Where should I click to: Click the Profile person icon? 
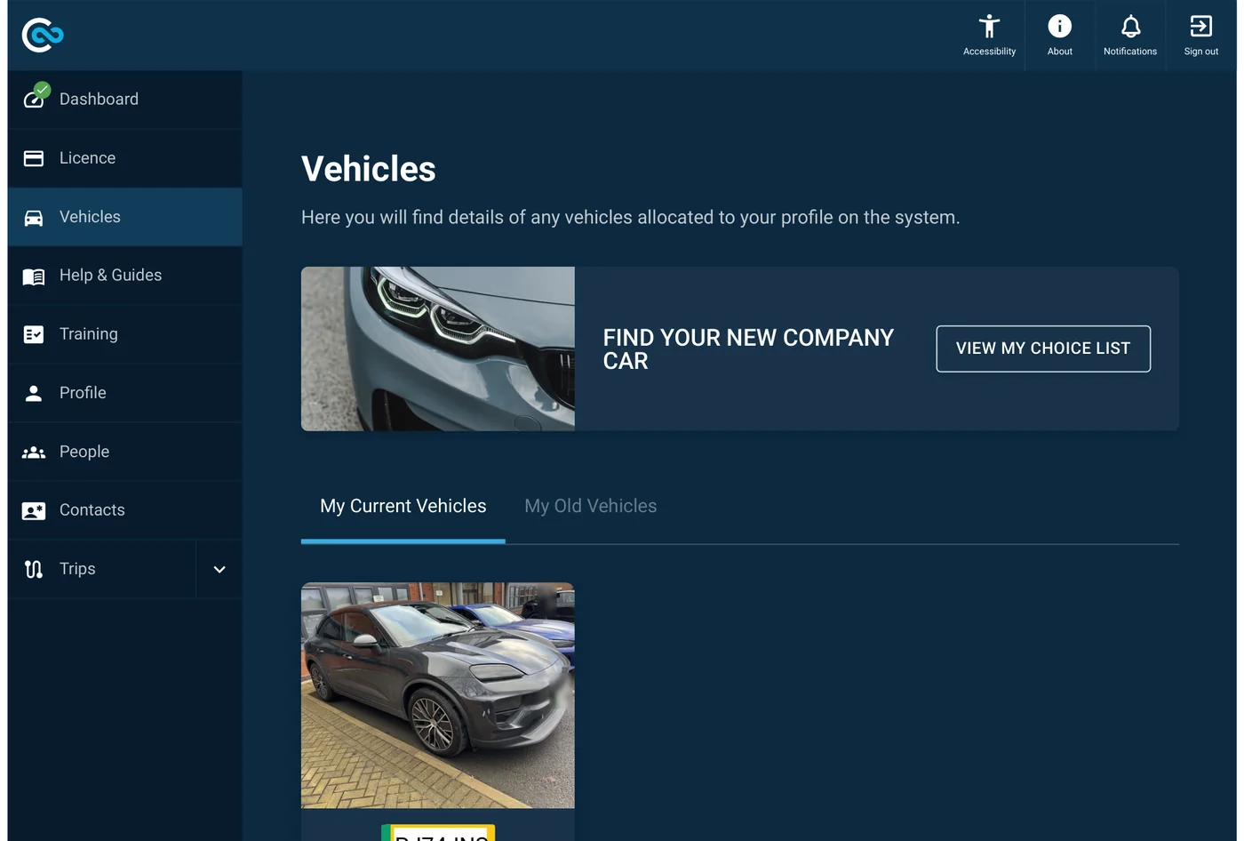(34, 393)
